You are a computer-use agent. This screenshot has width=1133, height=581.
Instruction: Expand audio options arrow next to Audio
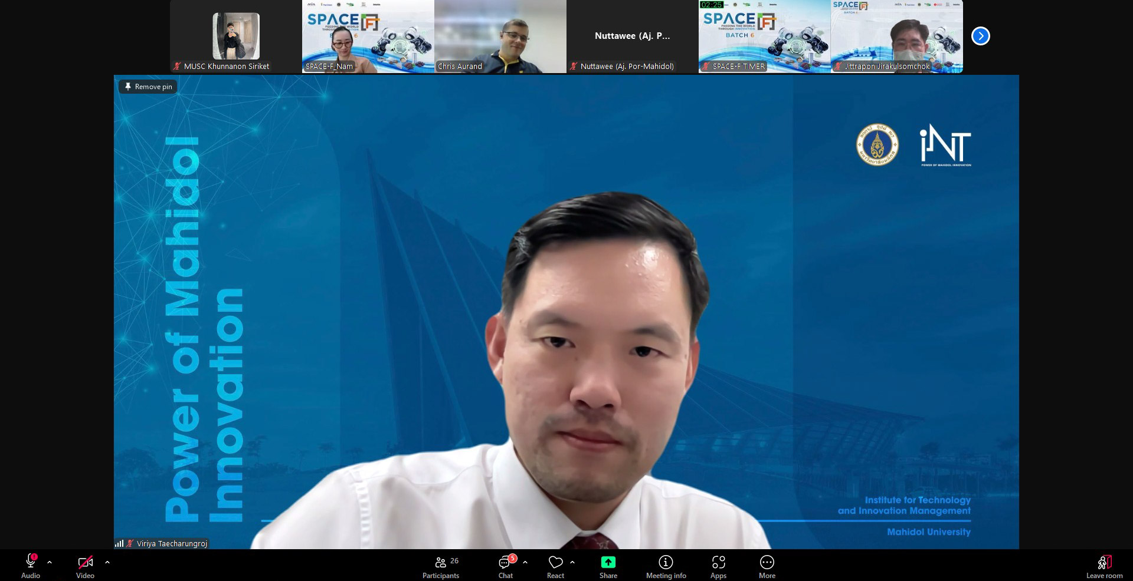point(50,562)
